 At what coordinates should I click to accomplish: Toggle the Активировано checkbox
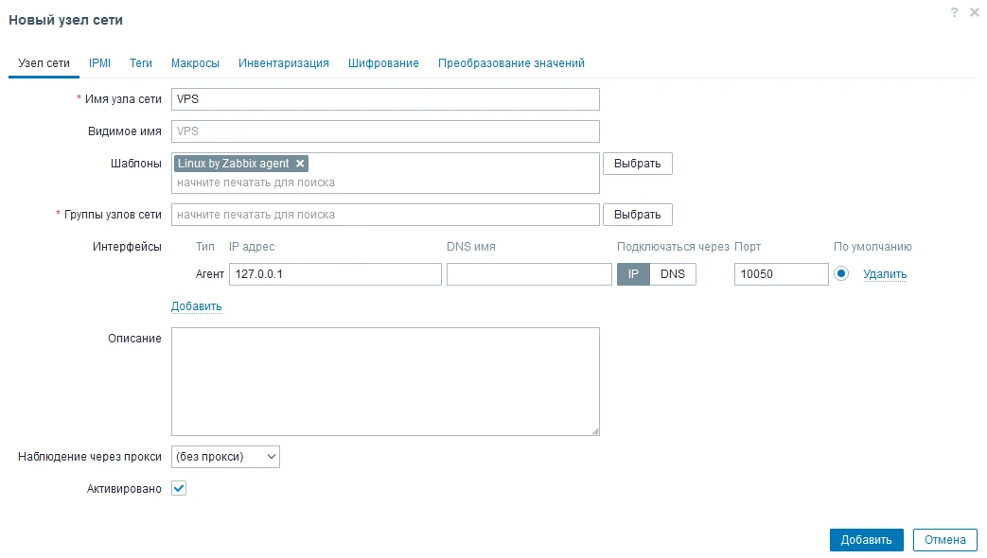click(x=179, y=488)
